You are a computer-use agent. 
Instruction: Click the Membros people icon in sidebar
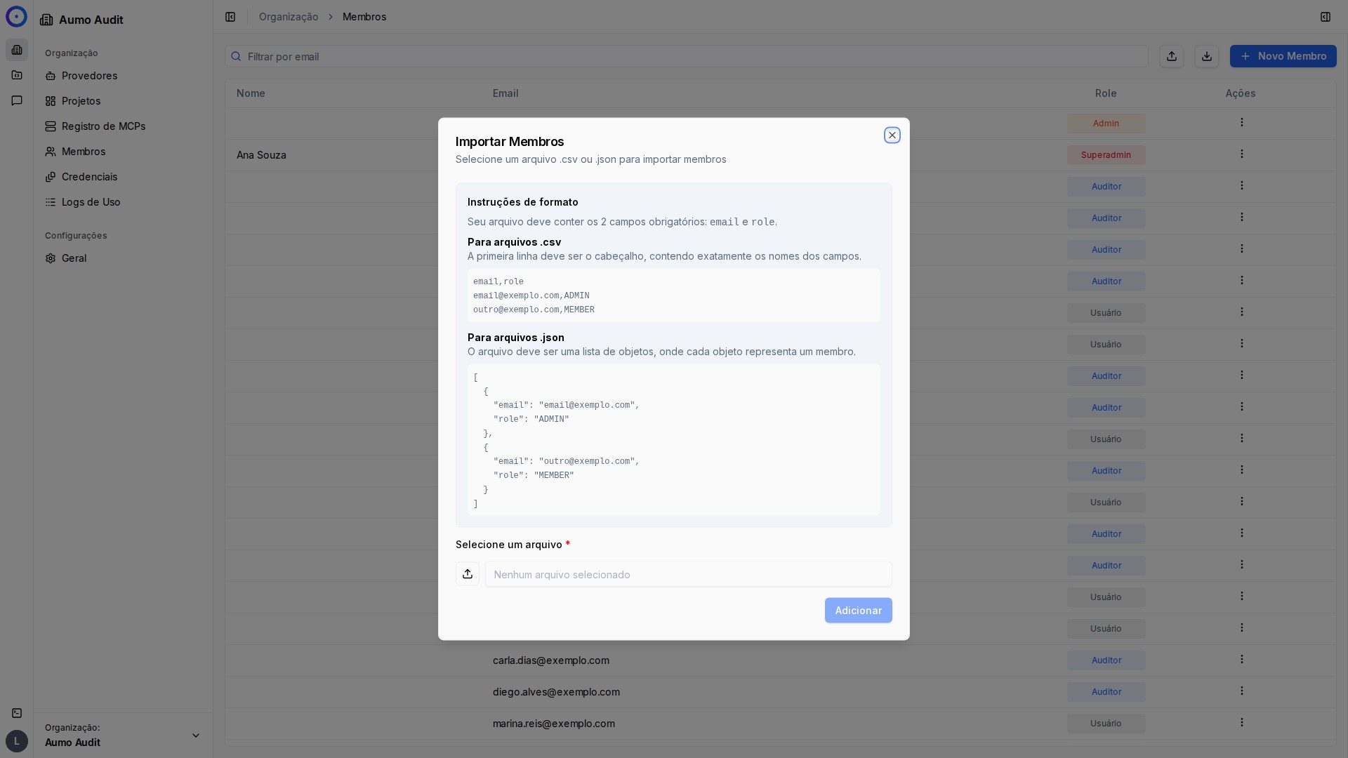(x=51, y=152)
